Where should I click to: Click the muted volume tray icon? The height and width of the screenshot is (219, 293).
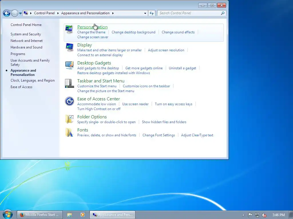pos(264,215)
